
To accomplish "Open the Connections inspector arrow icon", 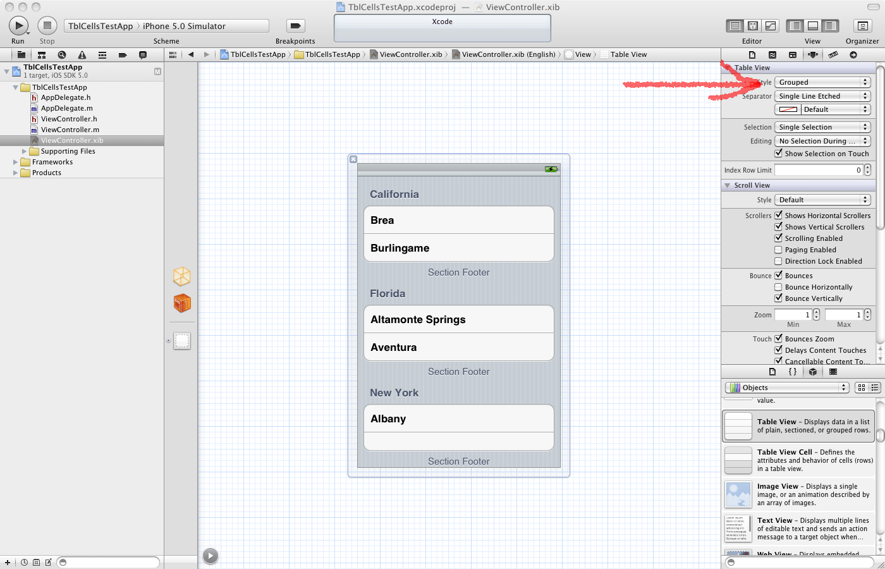I will coord(853,54).
